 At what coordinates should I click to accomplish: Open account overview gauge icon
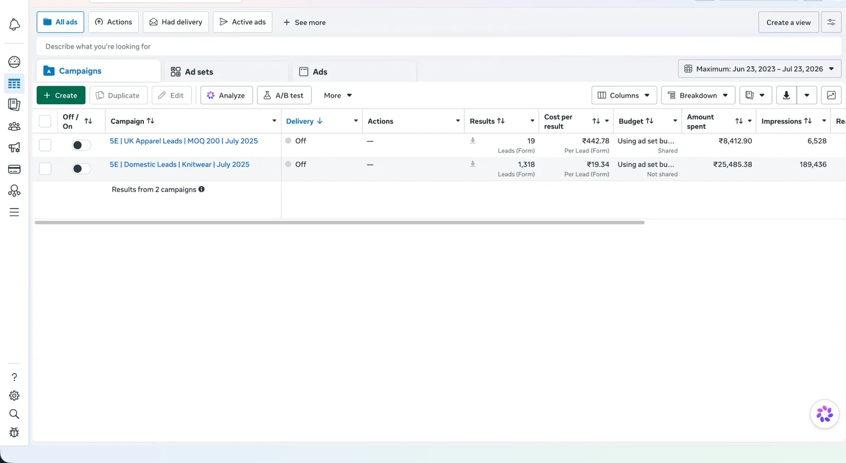point(14,62)
